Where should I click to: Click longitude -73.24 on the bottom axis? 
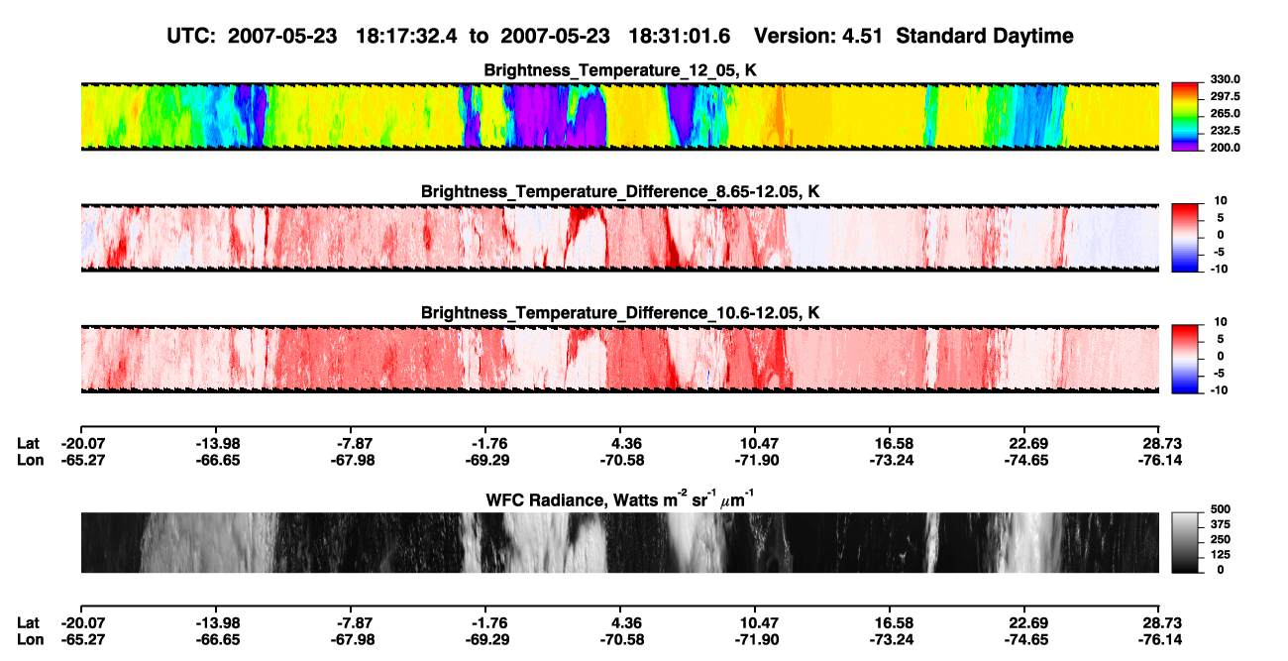(893, 639)
